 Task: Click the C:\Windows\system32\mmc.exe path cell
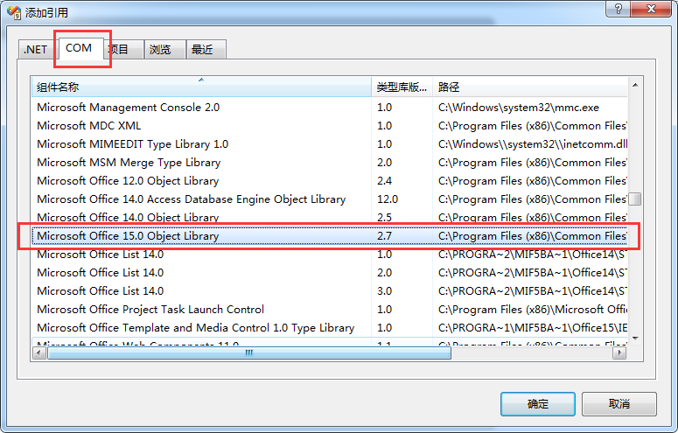click(519, 108)
